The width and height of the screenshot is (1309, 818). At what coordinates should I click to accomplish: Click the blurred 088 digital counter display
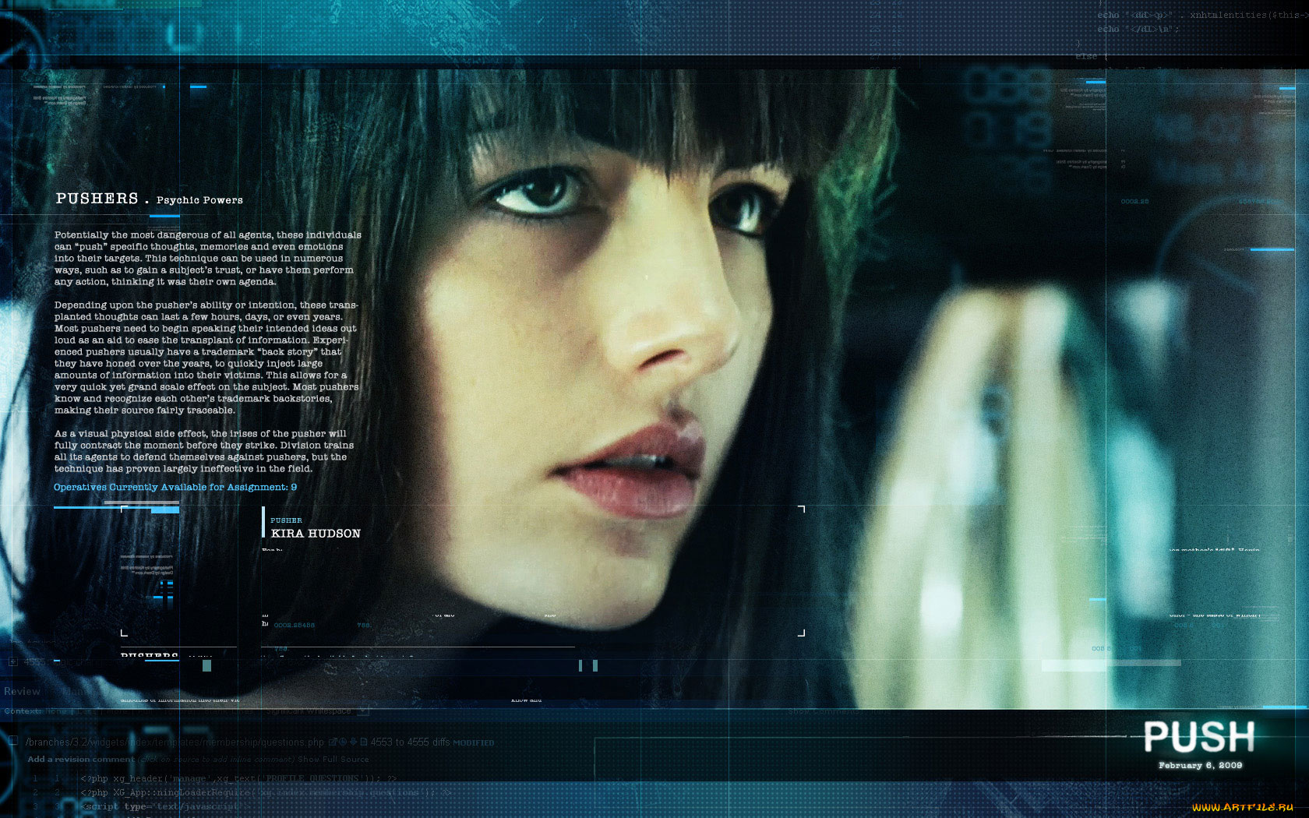(x=1007, y=87)
